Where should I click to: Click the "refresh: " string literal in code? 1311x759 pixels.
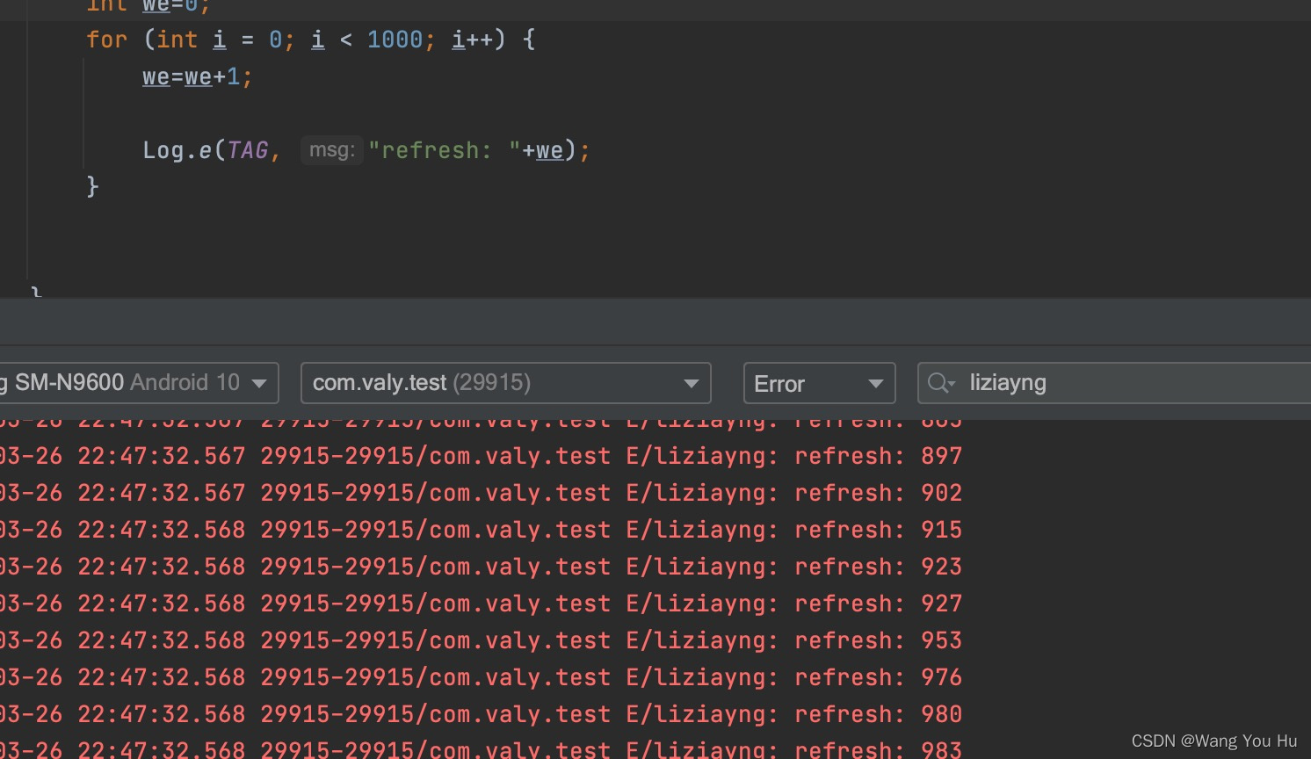tap(445, 150)
